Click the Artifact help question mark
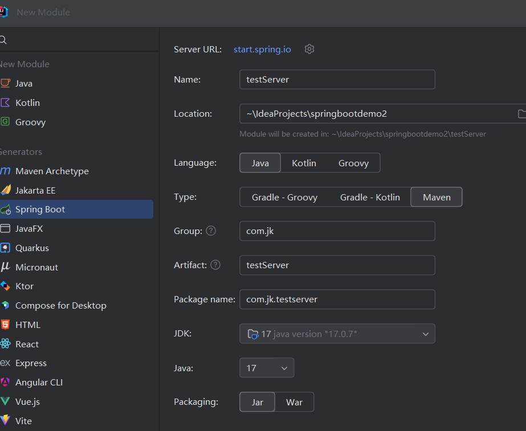Screen dimensions: 526x431 pyautogui.click(x=215, y=265)
